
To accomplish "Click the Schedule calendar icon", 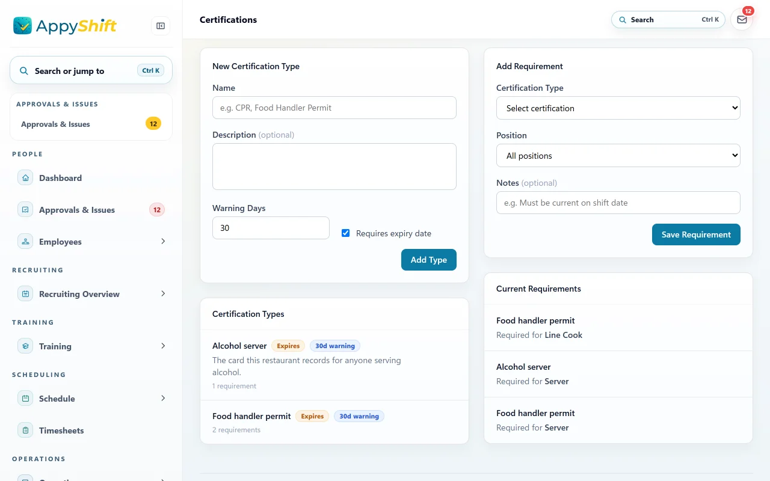I will (25, 399).
